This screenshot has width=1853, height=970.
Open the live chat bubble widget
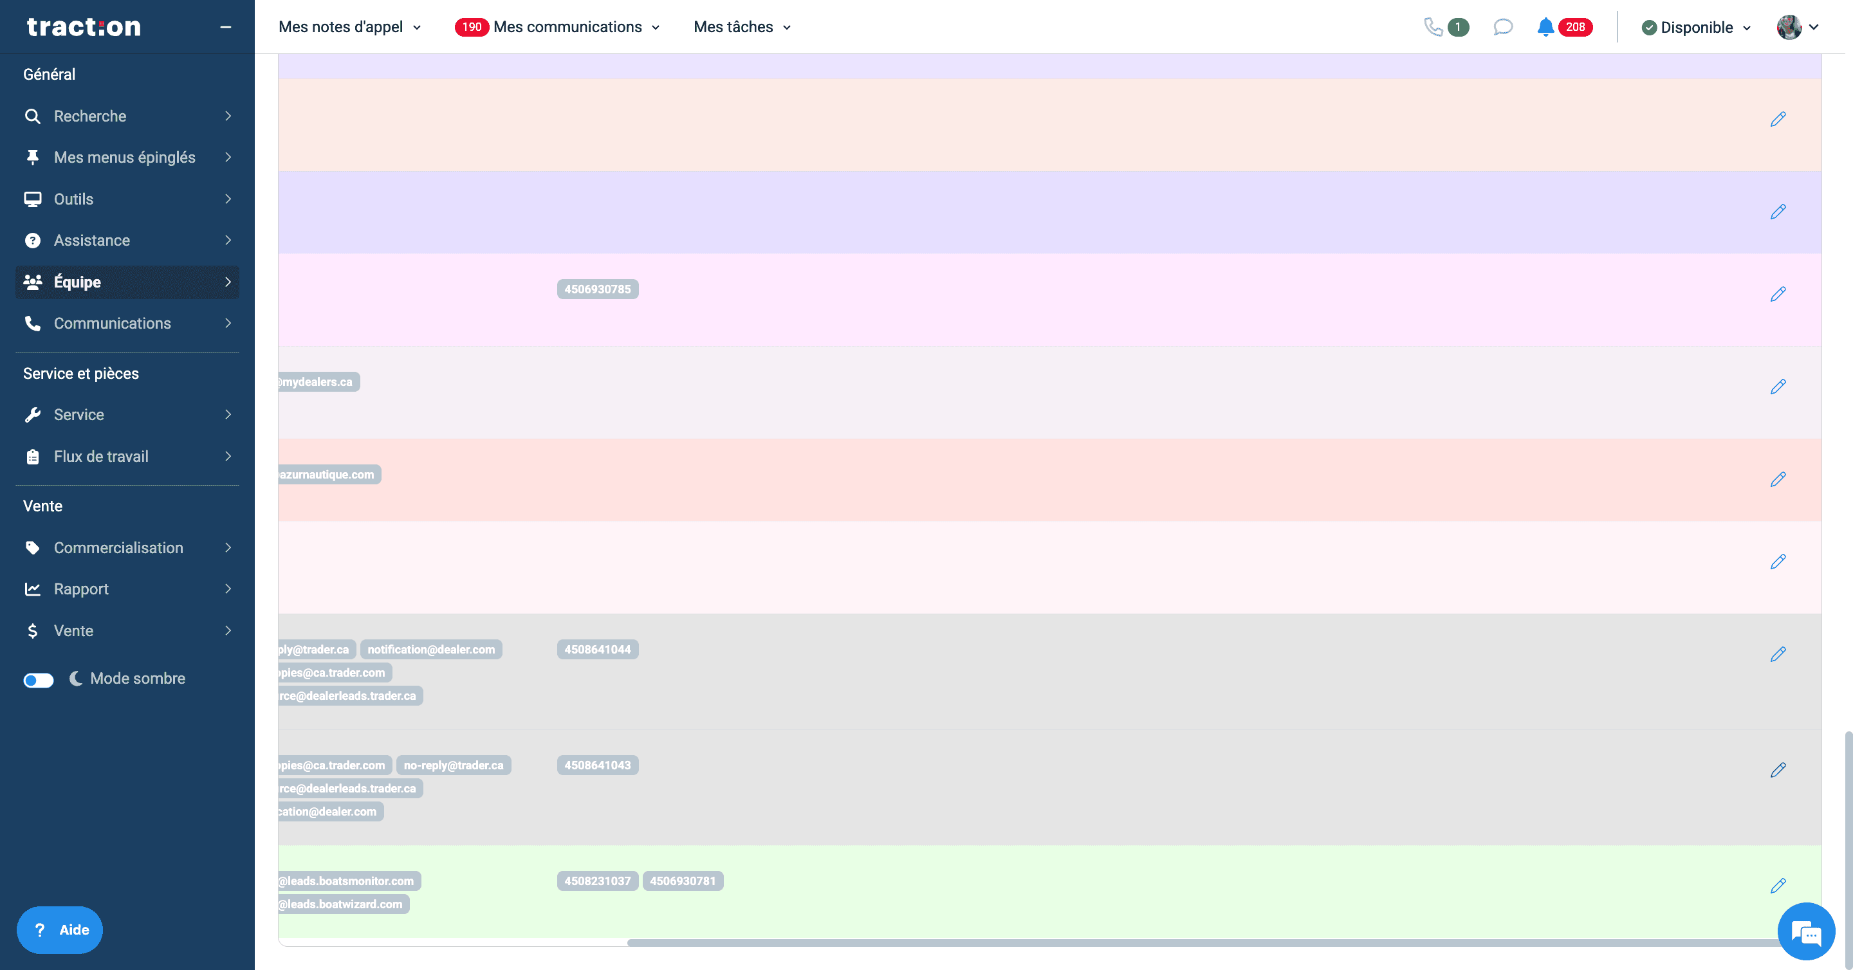pyautogui.click(x=1805, y=932)
